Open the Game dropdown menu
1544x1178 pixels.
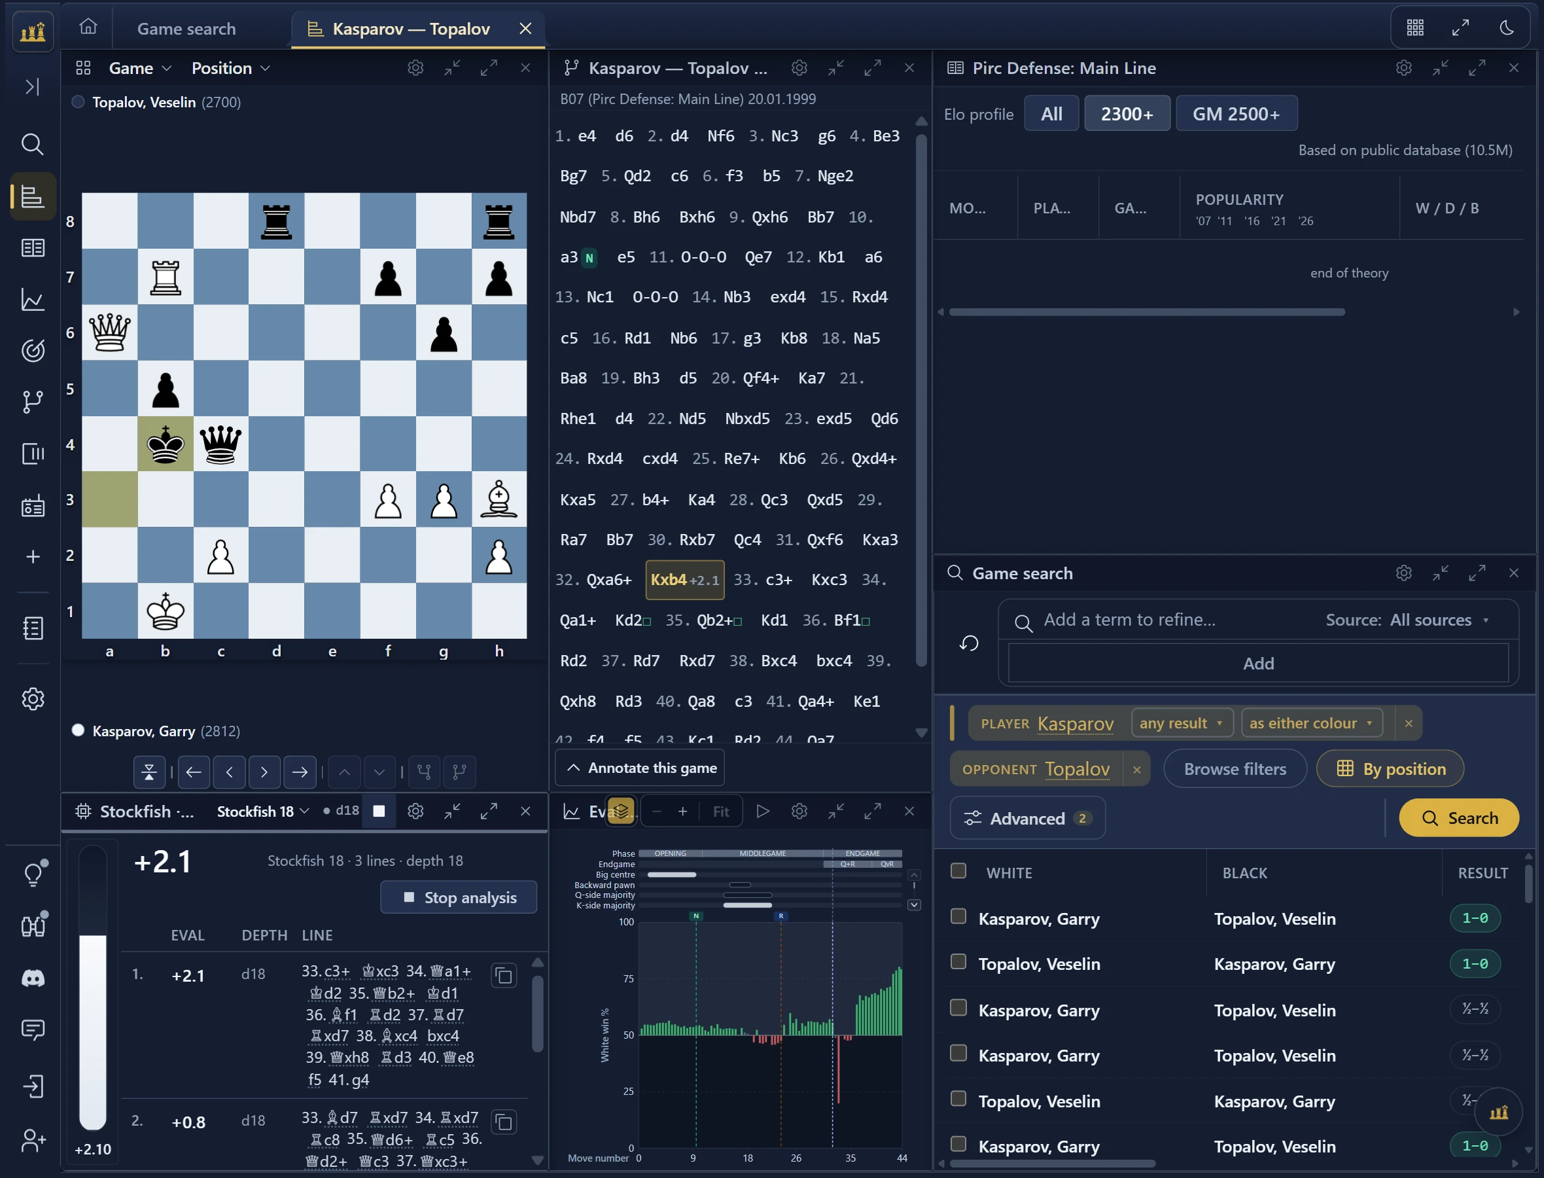[x=139, y=68]
